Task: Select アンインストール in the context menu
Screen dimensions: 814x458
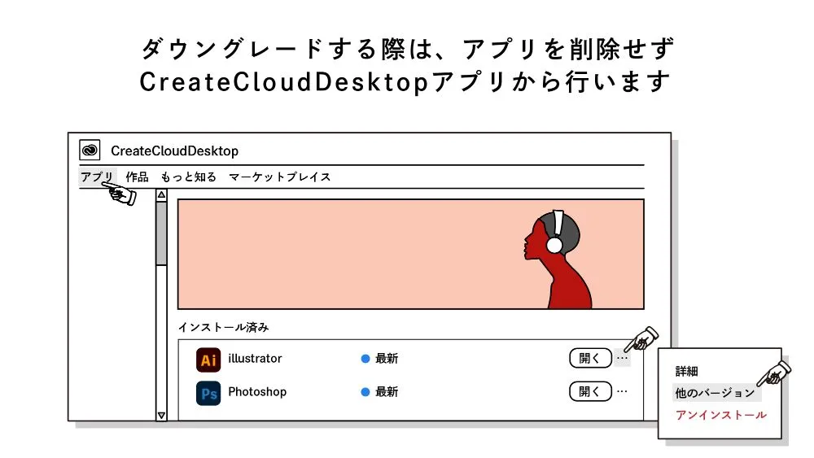Action: coord(720,415)
